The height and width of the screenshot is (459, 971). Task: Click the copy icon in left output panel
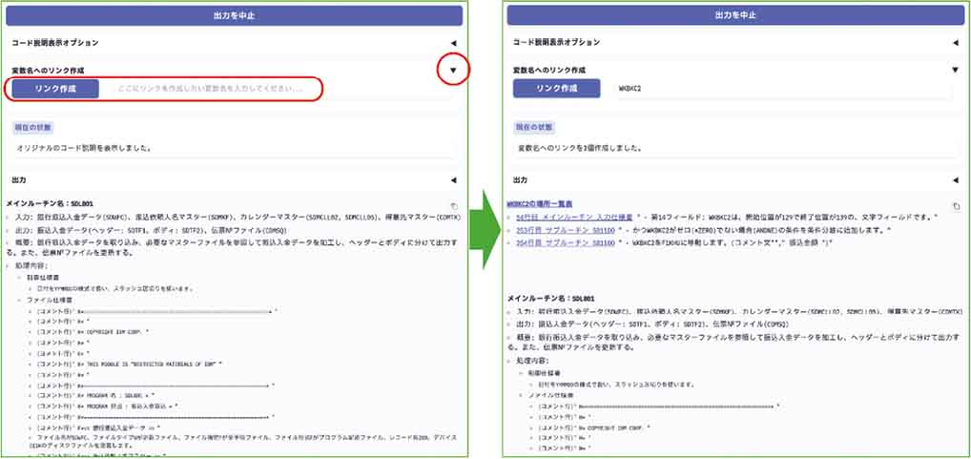(453, 206)
